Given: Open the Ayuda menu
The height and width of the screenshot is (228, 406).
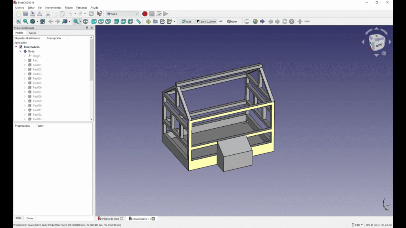Looking at the screenshot, I should click(x=94, y=8).
